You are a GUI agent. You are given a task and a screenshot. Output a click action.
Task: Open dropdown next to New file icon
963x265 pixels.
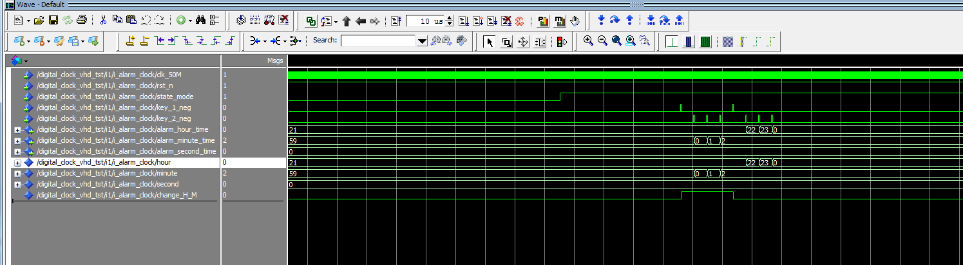point(28,21)
